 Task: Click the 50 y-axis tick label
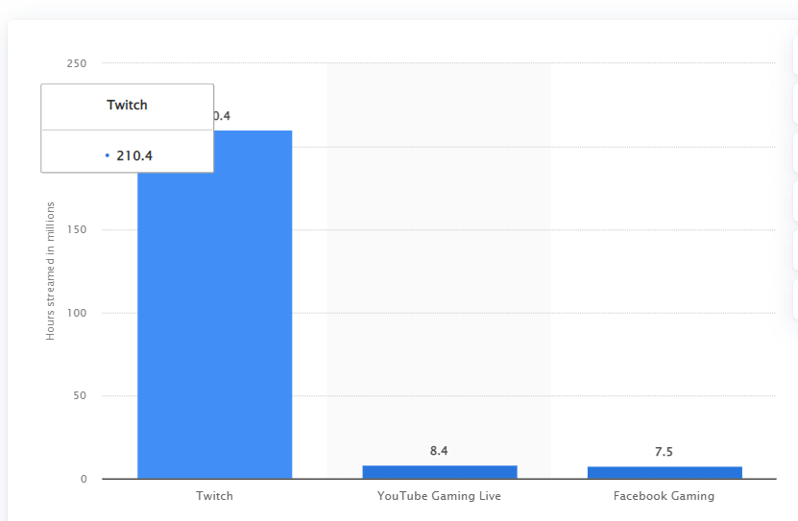click(80, 396)
